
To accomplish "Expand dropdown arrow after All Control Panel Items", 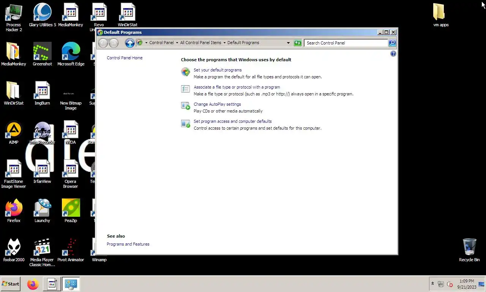I will click(224, 43).
